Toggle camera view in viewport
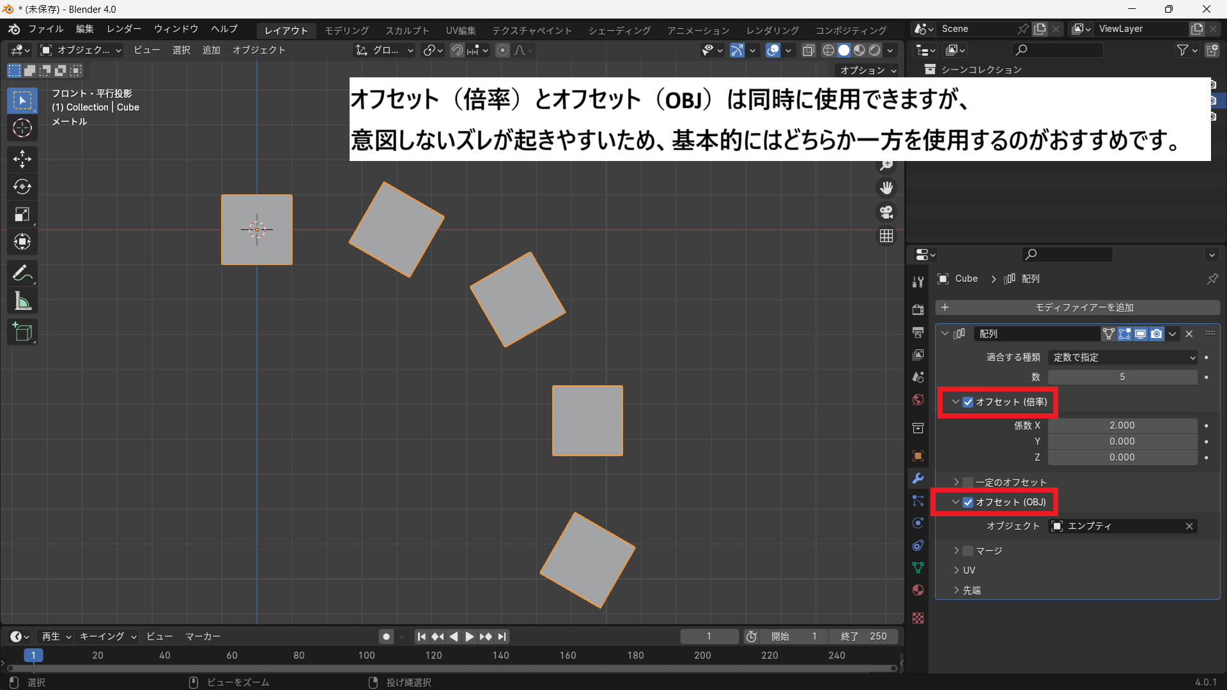 click(886, 212)
